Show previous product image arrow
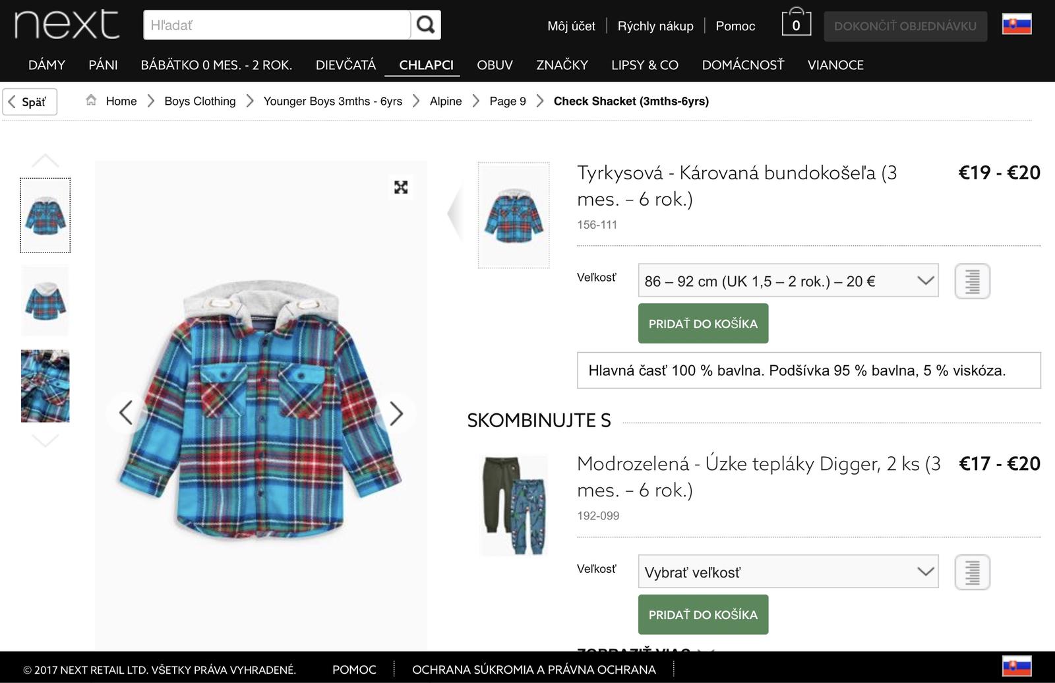 point(125,413)
